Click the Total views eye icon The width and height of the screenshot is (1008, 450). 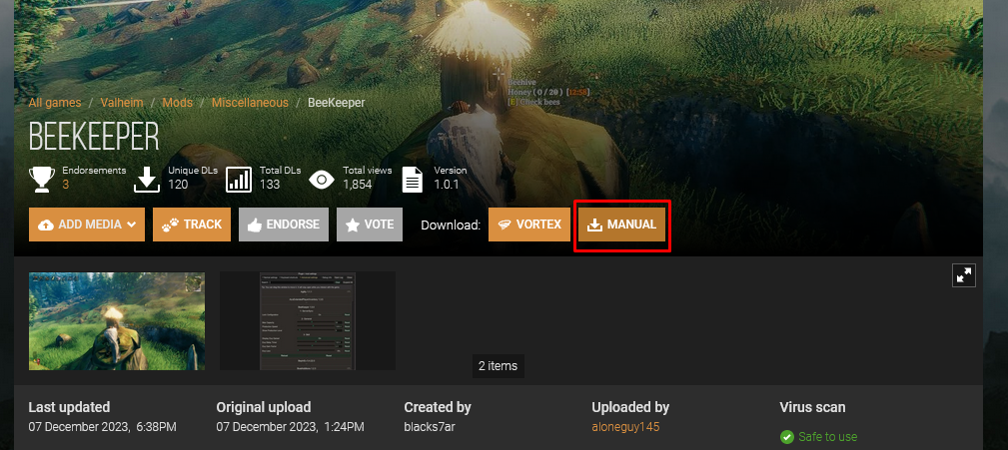pos(322,179)
